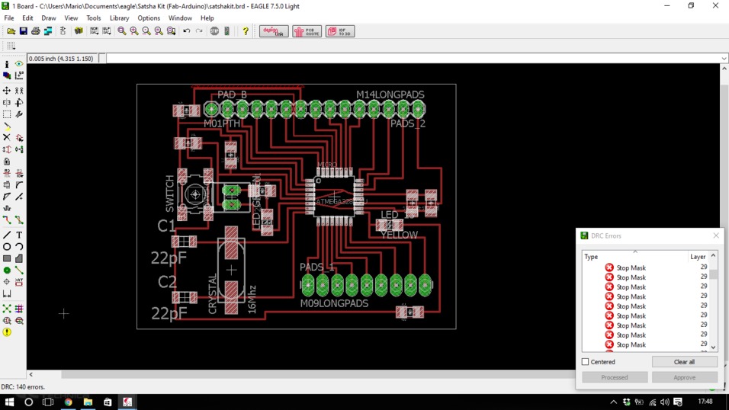Screen dimensions: 729x410
Task: Select the Polygon tool
Action: (x=19, y=258)
